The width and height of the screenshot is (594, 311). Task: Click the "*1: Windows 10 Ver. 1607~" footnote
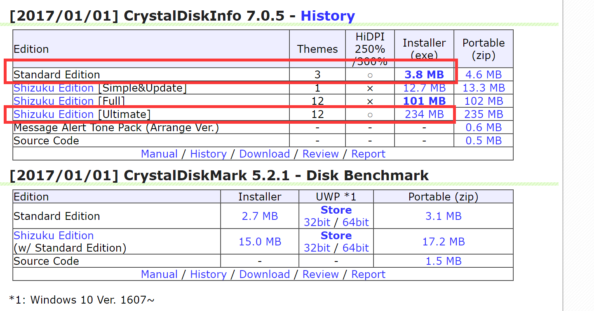pos(82,299)
